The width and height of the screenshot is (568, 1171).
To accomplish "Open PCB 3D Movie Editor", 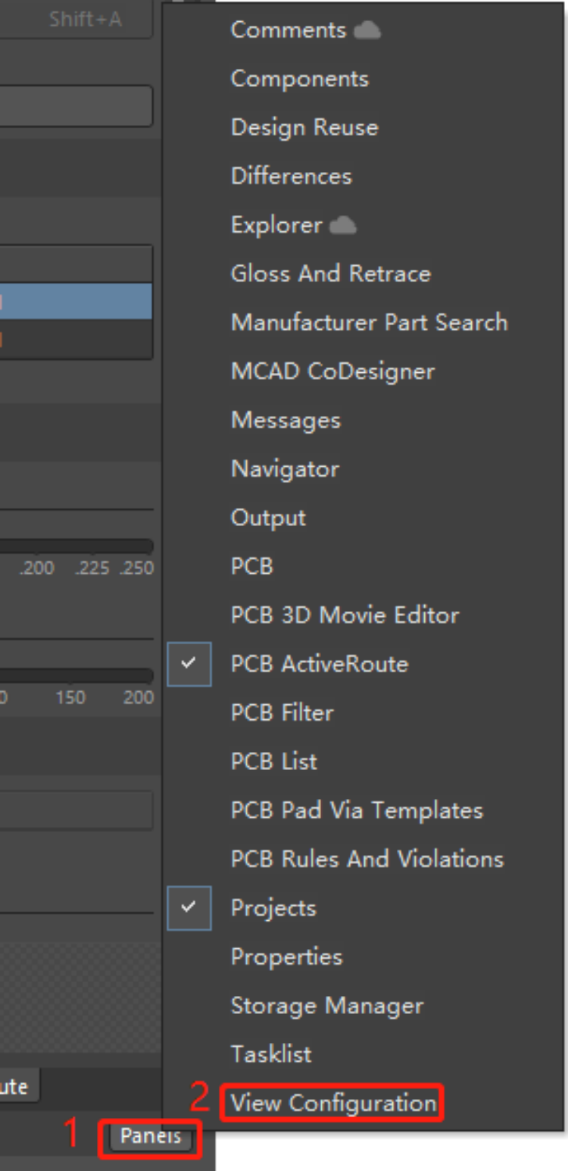I will (345, 615).
